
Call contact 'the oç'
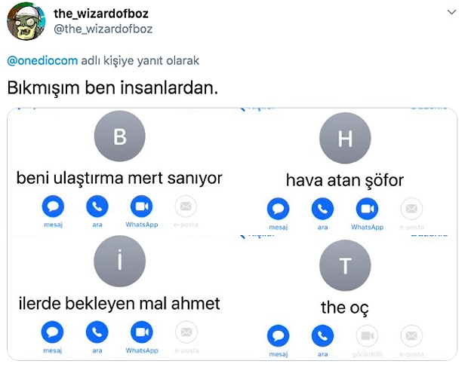(x=322, y=336)
